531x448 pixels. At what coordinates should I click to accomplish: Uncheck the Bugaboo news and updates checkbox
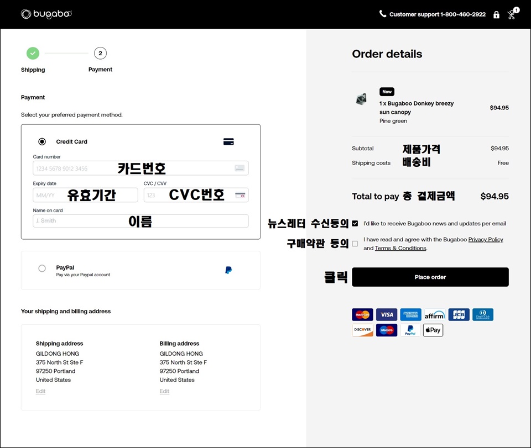pyautogui.click(x=355, y=224)
